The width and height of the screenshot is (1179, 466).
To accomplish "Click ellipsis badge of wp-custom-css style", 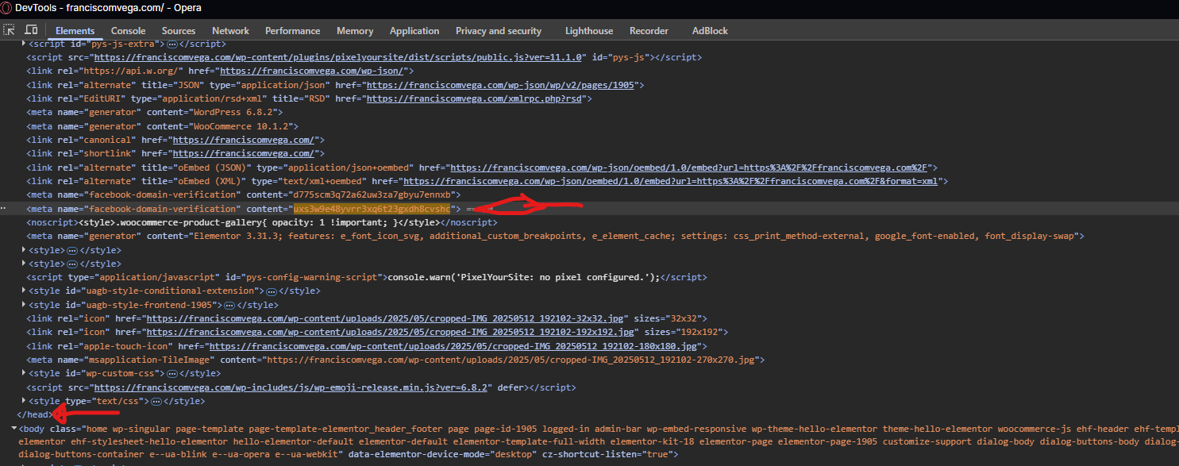I will pyautogui.click(x=182, y=373).
